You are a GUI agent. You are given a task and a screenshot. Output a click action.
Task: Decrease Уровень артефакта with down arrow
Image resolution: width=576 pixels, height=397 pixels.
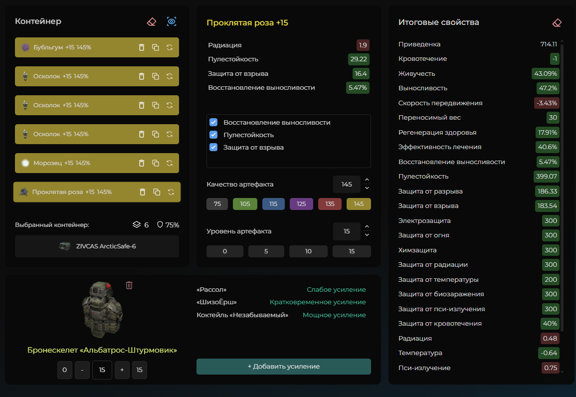(x=367, y=235)
